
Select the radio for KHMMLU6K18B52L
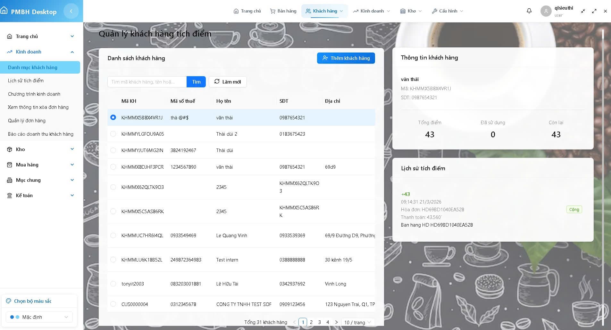click(113, 260)
